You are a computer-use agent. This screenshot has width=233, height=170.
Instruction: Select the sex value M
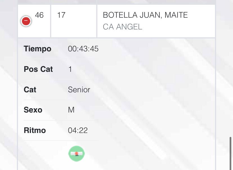[71, 110]
